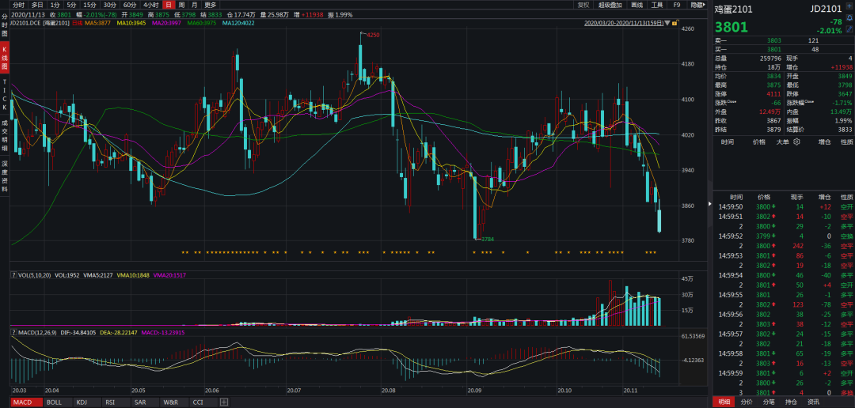Click the 卖一 price 3803
Viewport: 855px width, 408px height.
click(x=773, y=41)
